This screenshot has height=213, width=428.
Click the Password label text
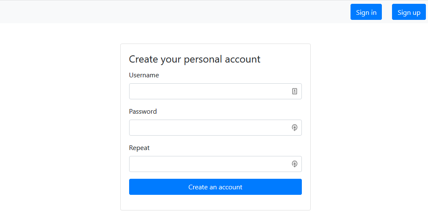[x=143, y=112]
